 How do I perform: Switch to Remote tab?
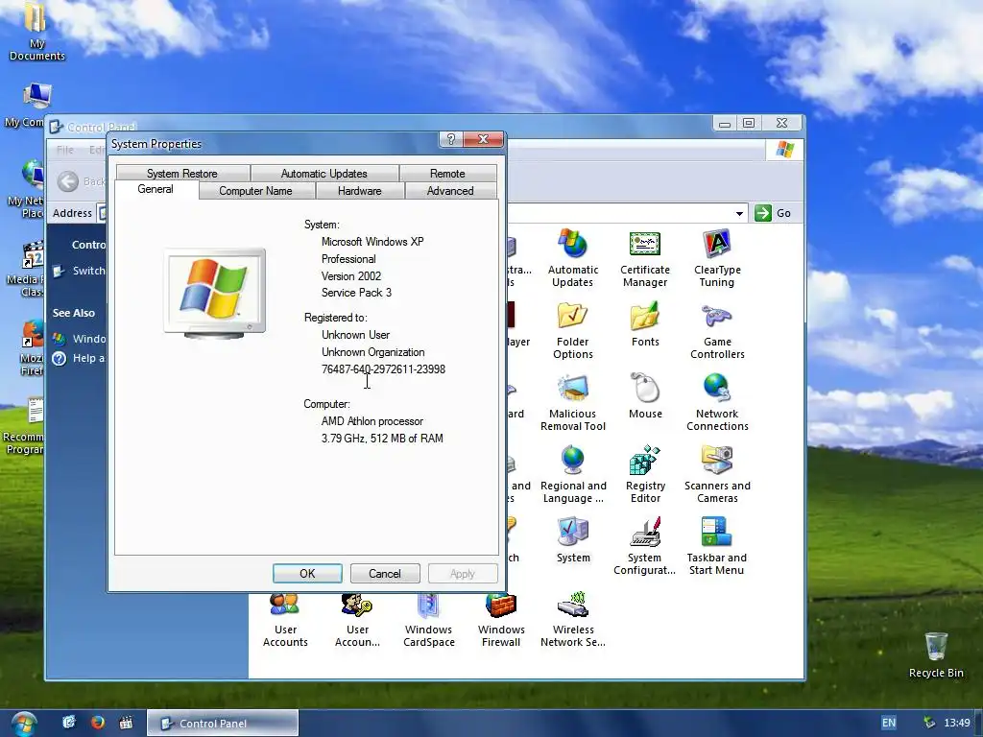[447, 173]
